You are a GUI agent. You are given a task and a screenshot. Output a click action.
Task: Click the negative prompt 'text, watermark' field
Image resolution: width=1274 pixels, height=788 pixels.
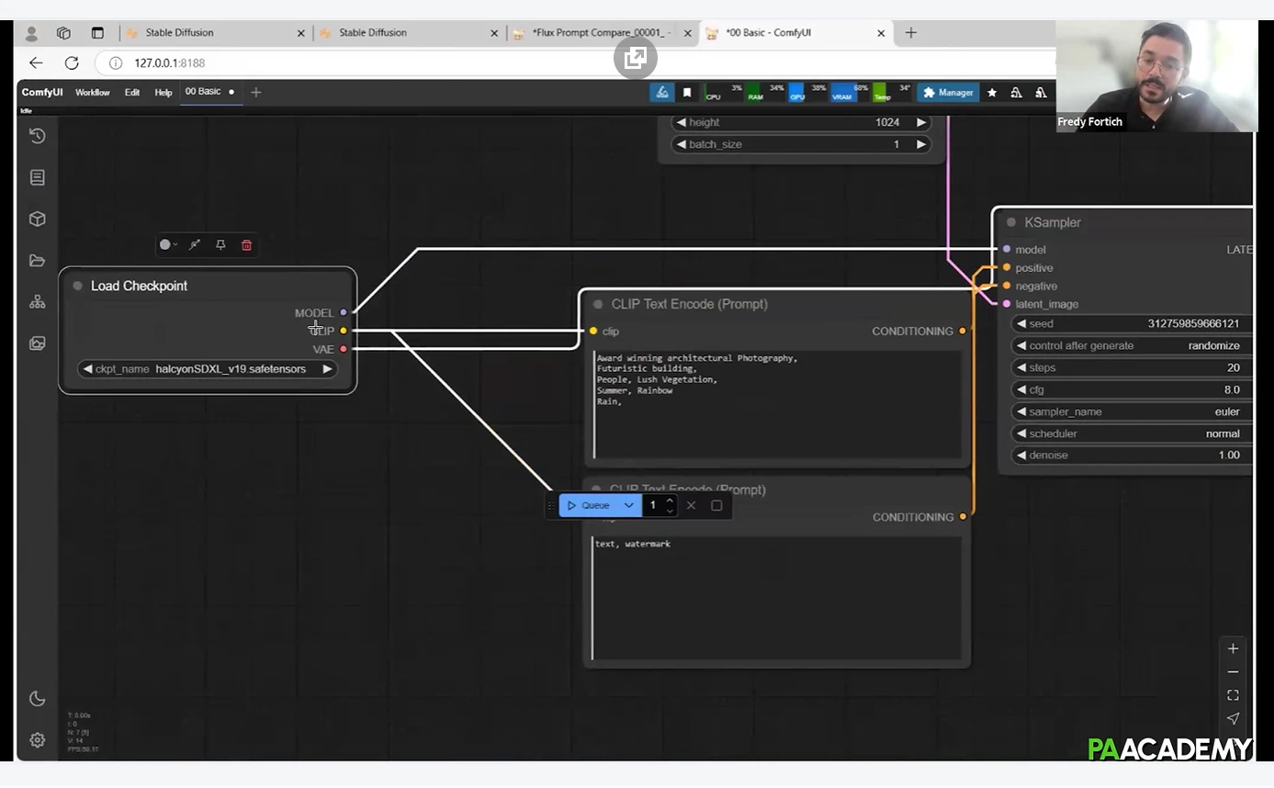tap(778, 597)
